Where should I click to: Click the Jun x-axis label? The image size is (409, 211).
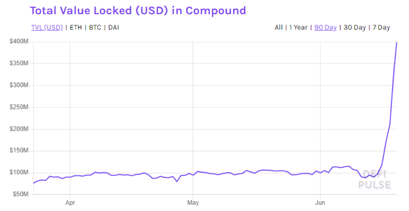point(320,202)
